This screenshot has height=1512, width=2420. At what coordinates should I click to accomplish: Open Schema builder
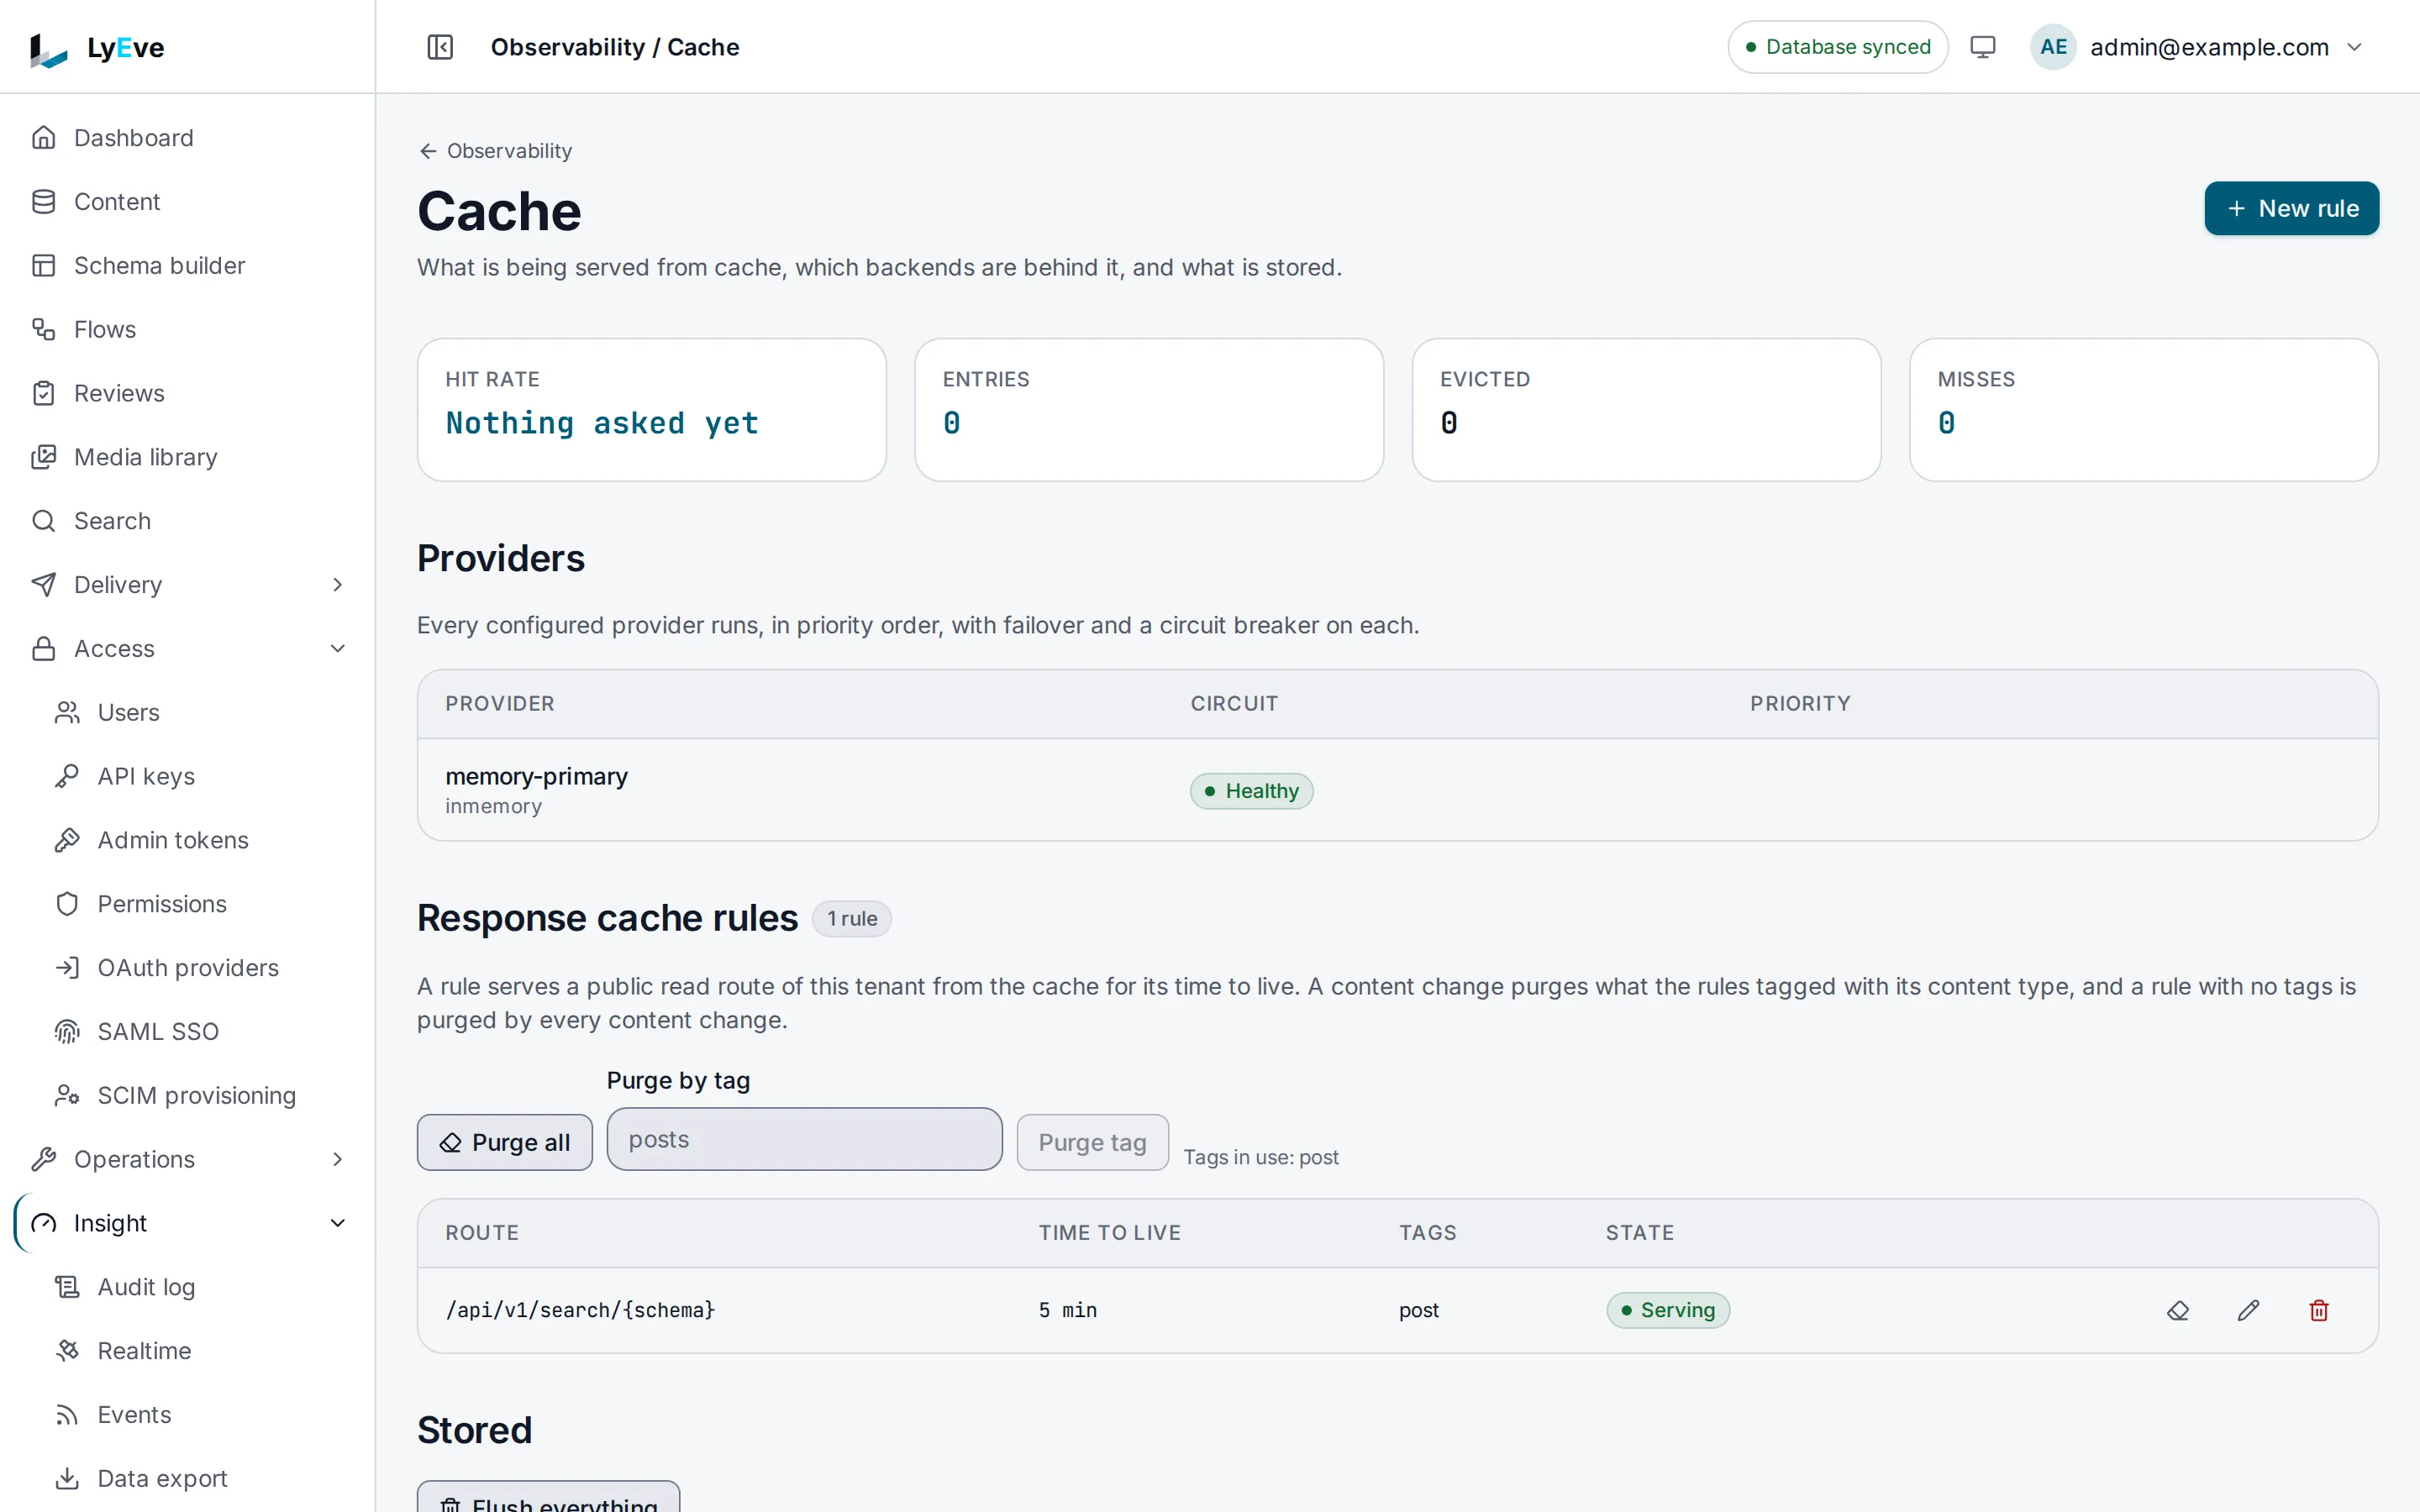click(187, 265)
